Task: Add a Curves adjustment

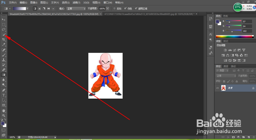Action: tap(234, 50)
